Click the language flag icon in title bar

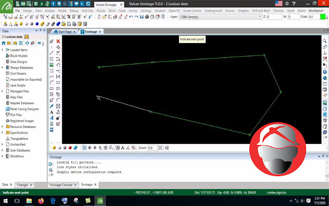[x=279, y=4]
